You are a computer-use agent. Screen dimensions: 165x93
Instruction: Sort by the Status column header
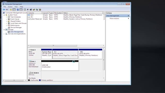coord(82,13)
